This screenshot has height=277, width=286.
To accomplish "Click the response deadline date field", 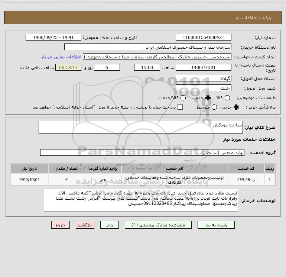I will coord(204,67).
